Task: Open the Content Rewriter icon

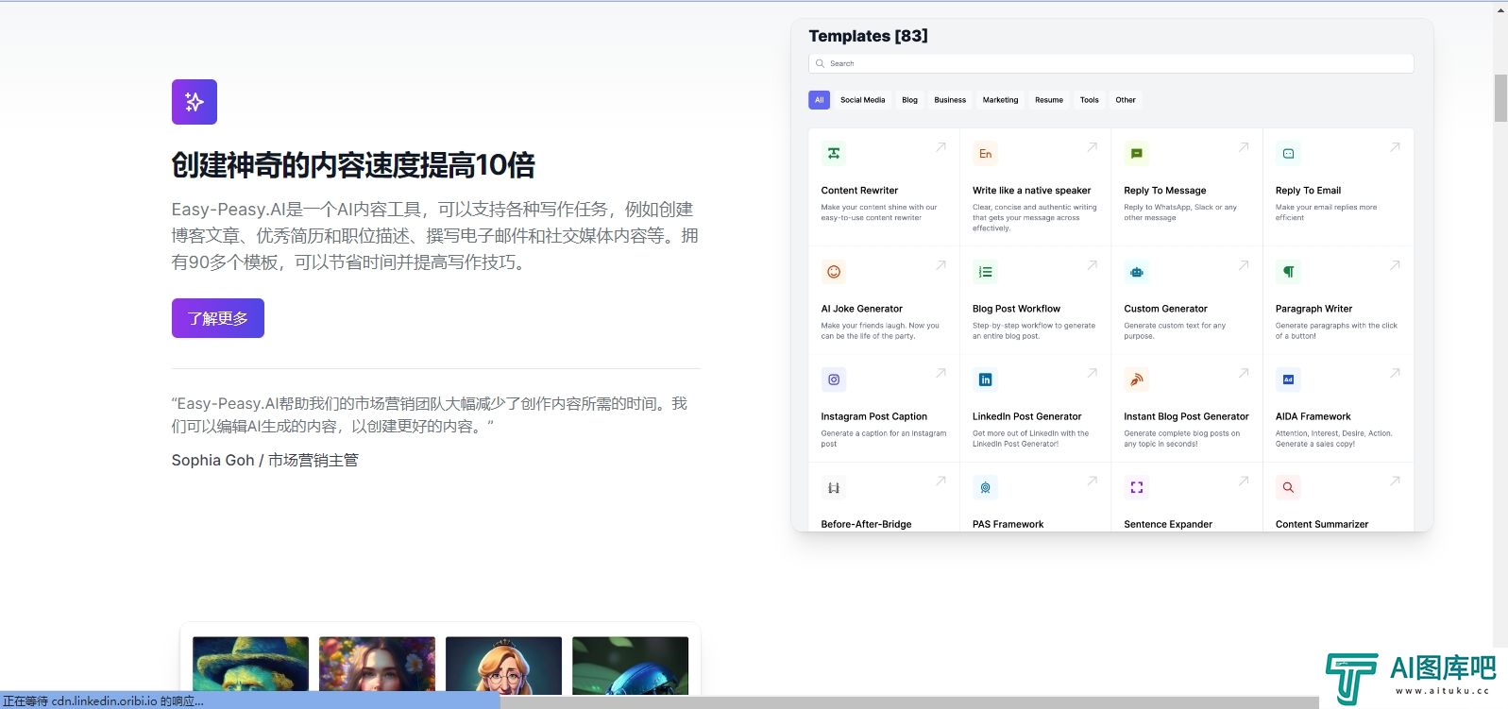Action: 834,154
